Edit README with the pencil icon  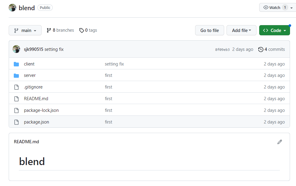point(280,142)
